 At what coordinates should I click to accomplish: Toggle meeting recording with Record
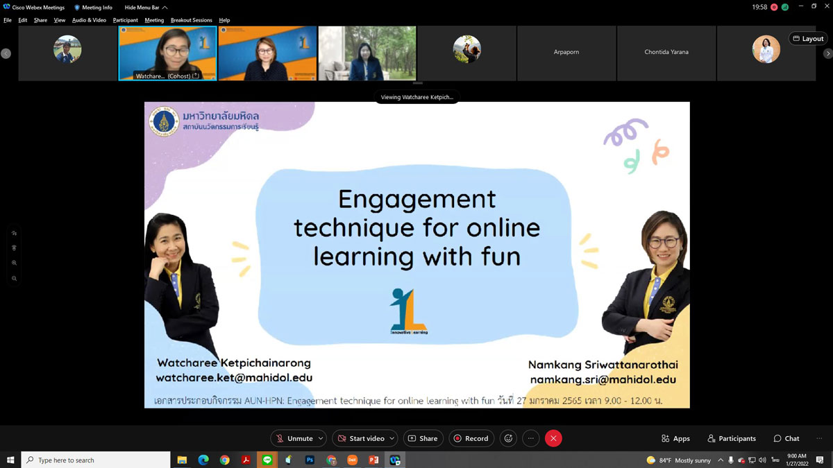coord(471,438)
